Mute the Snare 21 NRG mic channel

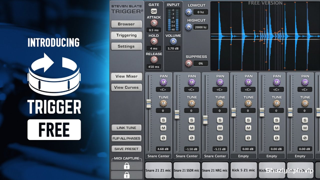pyautogui.click(x=220, y=128)
